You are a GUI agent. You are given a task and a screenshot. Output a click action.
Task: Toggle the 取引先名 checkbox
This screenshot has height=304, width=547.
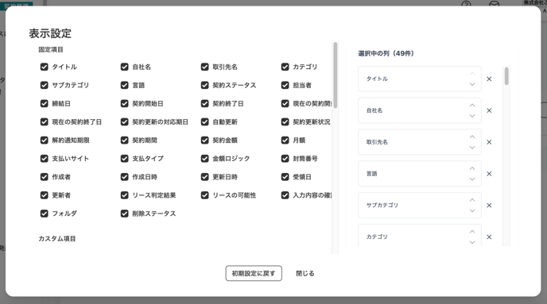[x=205, y=67]
